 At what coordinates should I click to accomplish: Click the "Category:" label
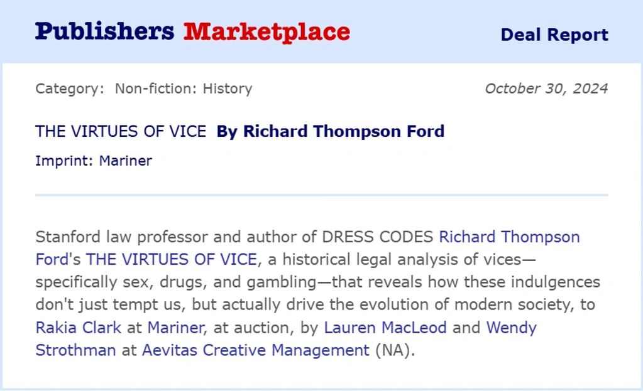pyautogui.click(x=70, y=88)
